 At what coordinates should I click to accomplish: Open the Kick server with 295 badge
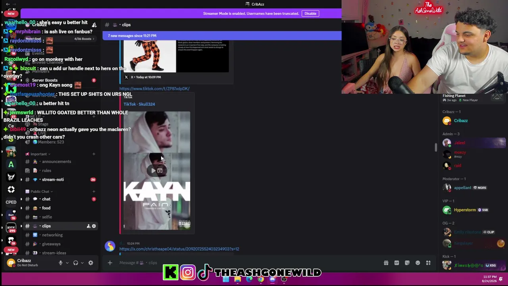pyautogui.click(x=11, y=228)
